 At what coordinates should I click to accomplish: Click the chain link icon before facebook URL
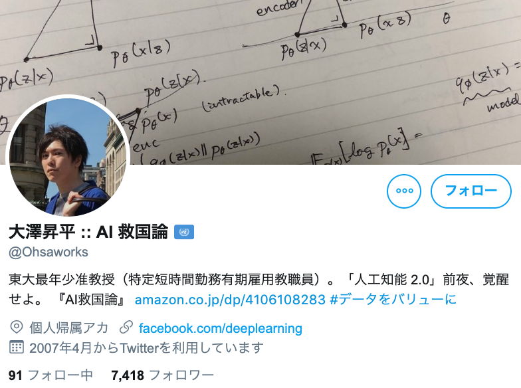(126, 328)
